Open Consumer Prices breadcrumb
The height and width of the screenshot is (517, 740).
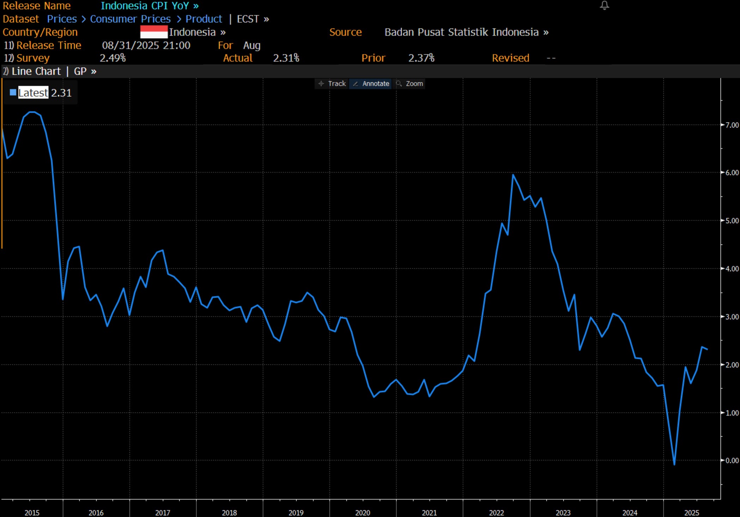(130, 19)
